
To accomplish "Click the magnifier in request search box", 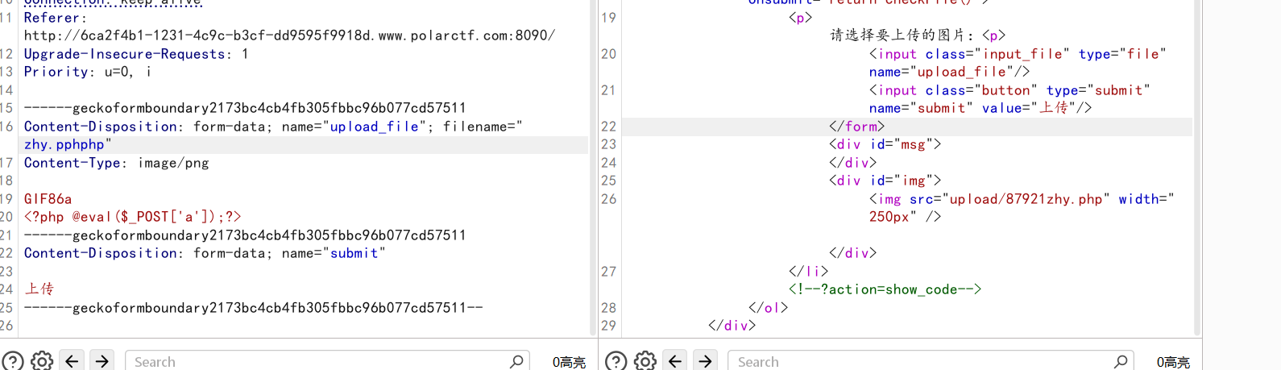I will pos(516,362).
